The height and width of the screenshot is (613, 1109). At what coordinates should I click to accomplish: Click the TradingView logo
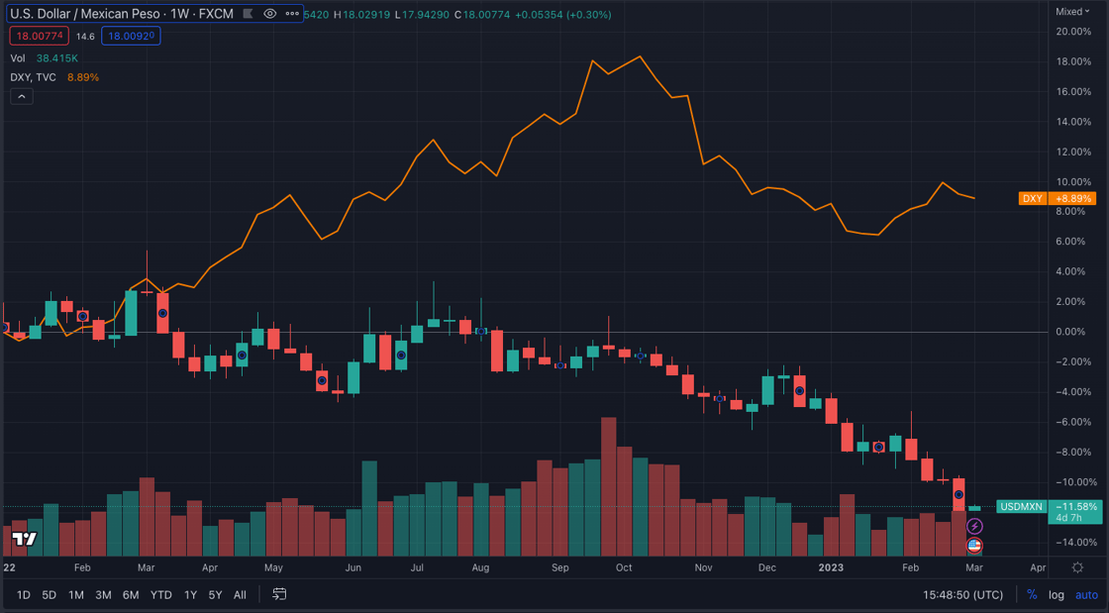pos(24,539)
